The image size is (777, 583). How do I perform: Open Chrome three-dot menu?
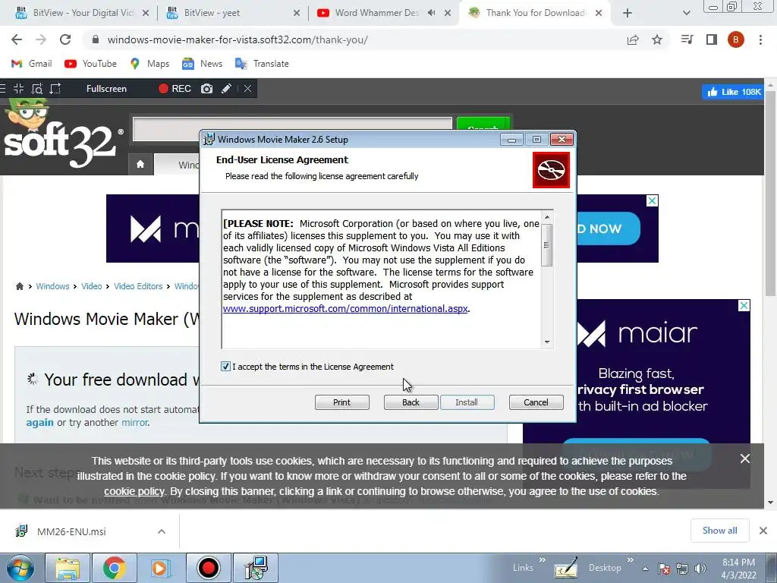click(760, 39)
